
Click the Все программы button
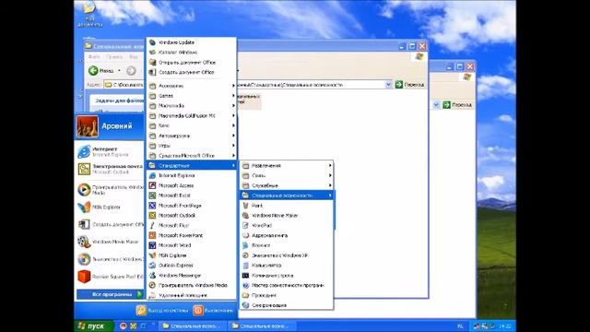pos(110,294)
